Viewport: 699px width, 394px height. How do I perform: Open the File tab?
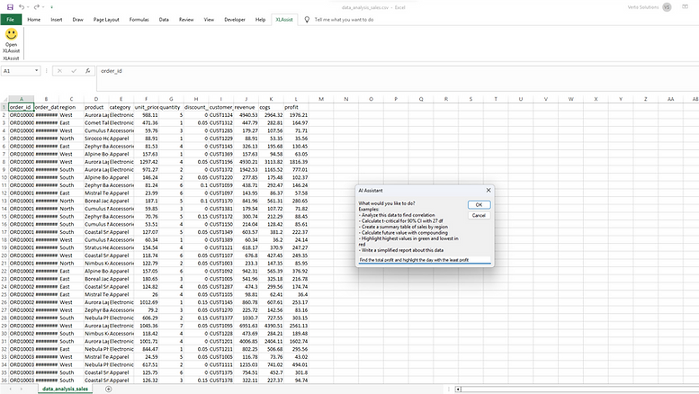11,20
